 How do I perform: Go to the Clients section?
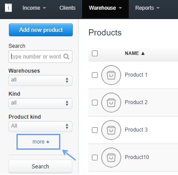point(67,8)
